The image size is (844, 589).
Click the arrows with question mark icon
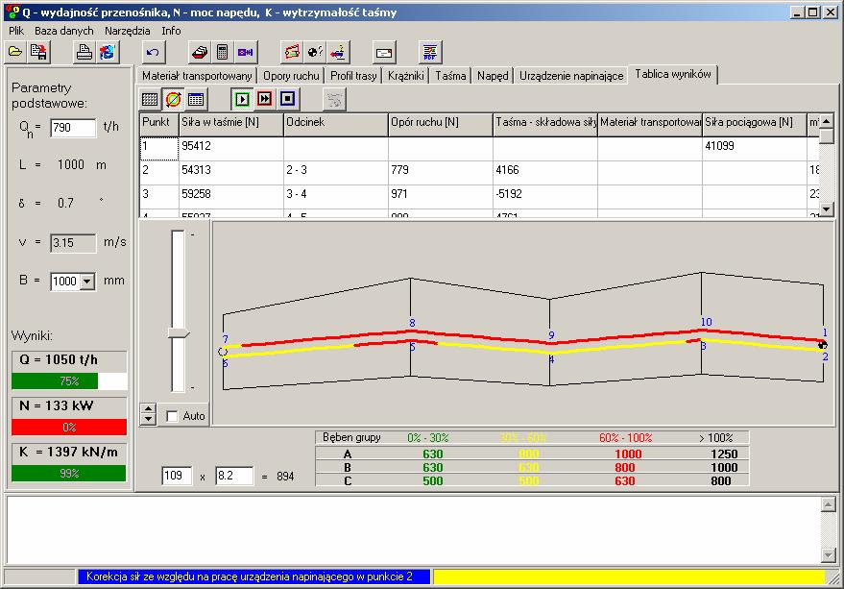coord(338,52)
